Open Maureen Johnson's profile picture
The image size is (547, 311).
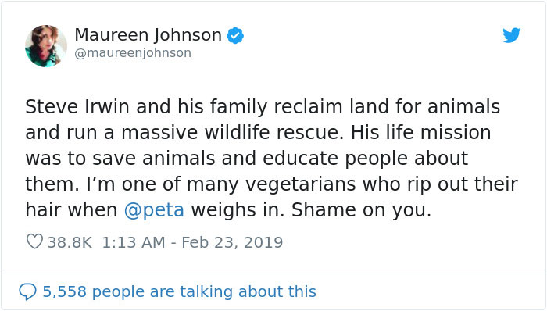tap(45, 45)
